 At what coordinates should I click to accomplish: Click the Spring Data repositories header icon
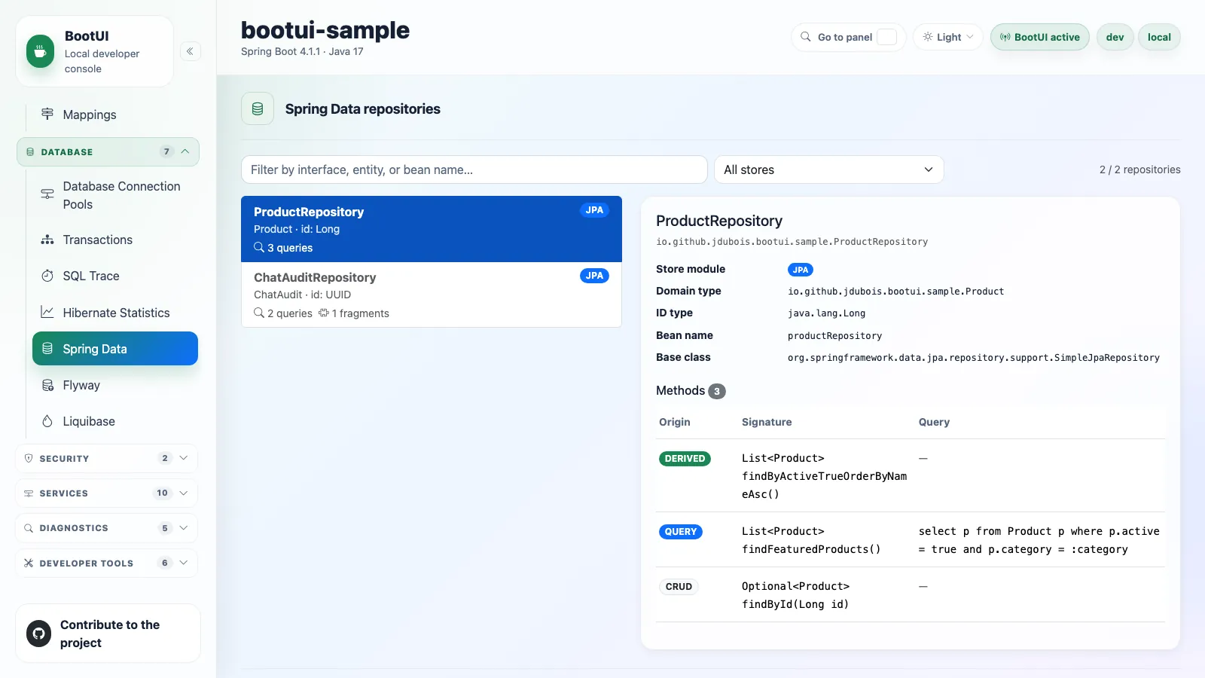[x=258, y=108]
